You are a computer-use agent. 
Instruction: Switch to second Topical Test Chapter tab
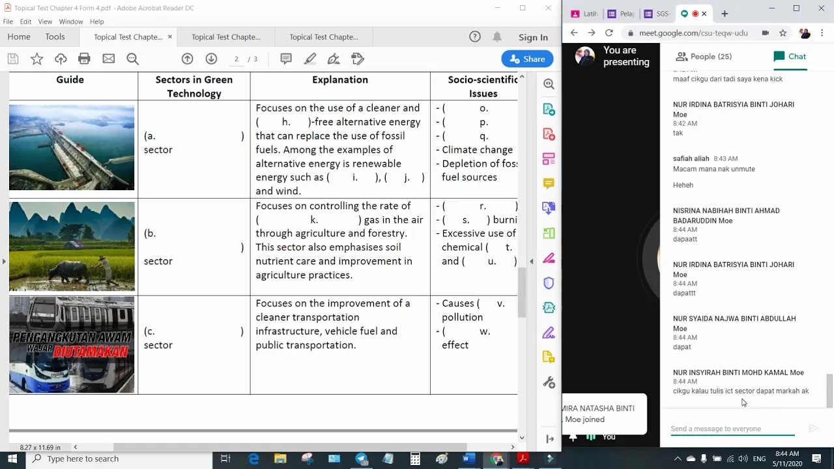tap(226, 37)
